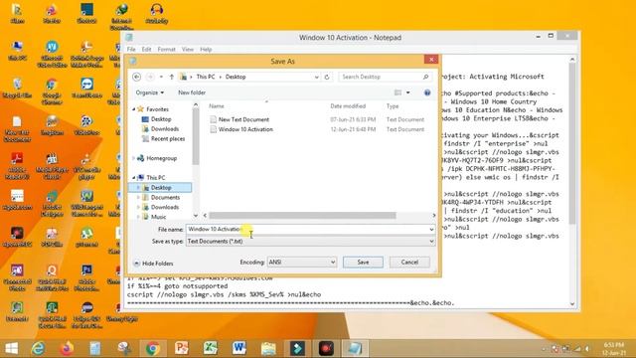Select Desktop under Favorites
This screenshot has width=636, height=358.
coord(161,119)
